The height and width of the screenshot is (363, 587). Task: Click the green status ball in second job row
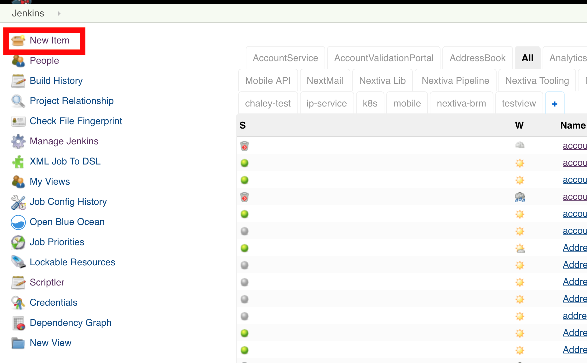[245, 163]
